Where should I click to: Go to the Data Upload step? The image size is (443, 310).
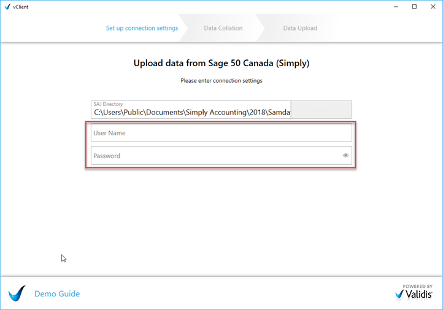tap(300, 28)
